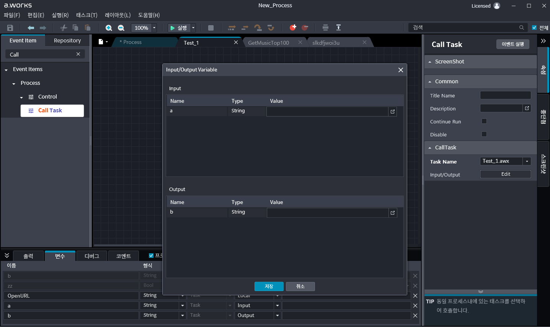Open the Task Name dropdown showing Test_1.awx

[x=527, y=161]
